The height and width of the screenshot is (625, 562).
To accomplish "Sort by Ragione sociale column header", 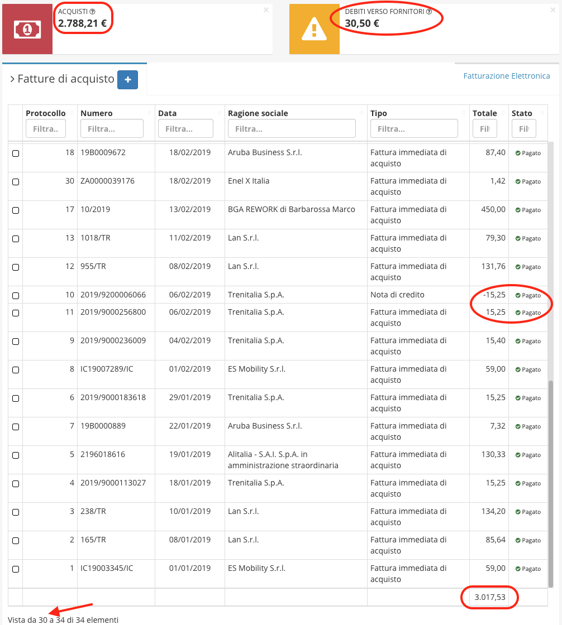I will tap(258, 113).
